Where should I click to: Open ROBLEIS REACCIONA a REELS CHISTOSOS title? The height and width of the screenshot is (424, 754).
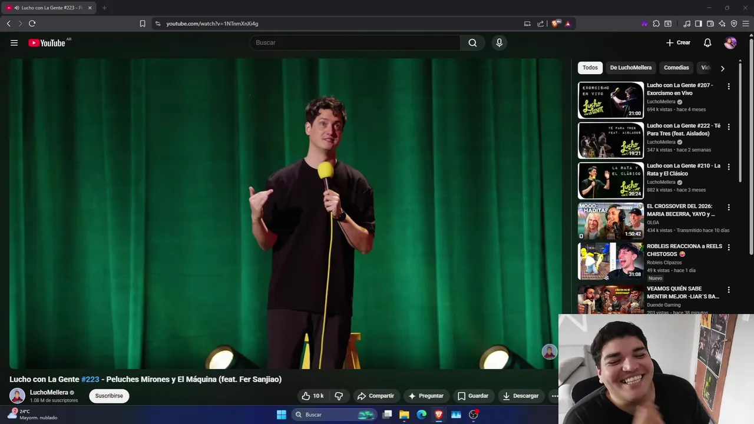[684, 250]
